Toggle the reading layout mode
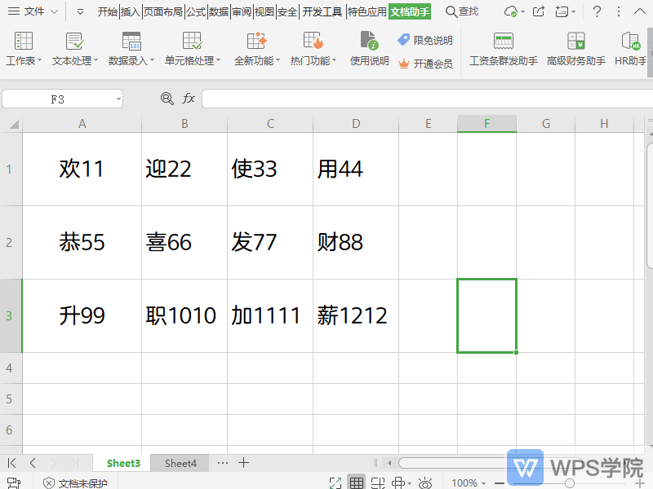The width and height of the screenshot is (653, 489). pyautogui.click(x=396, y=482)
